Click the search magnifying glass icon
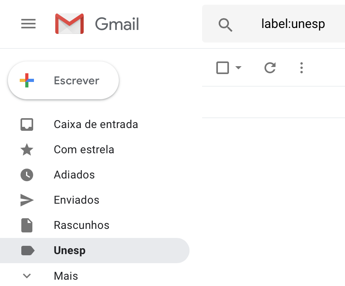345x286 pixels. click(x=225, y=24)
